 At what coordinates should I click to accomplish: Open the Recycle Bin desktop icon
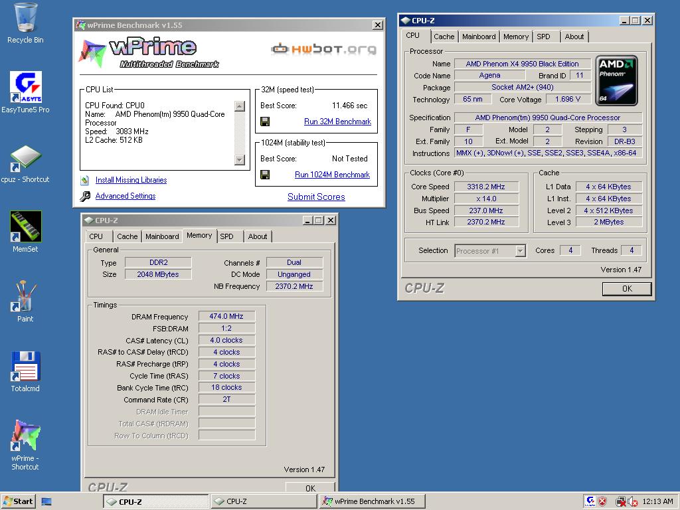[x=25, y=23]
